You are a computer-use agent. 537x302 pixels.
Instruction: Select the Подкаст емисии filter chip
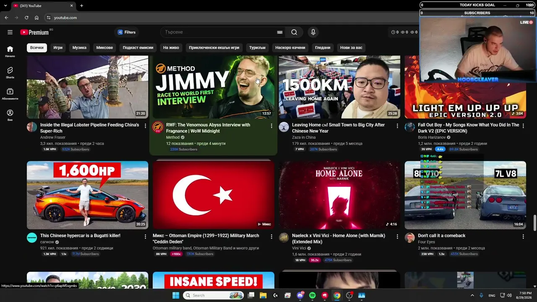pos(138,47)
